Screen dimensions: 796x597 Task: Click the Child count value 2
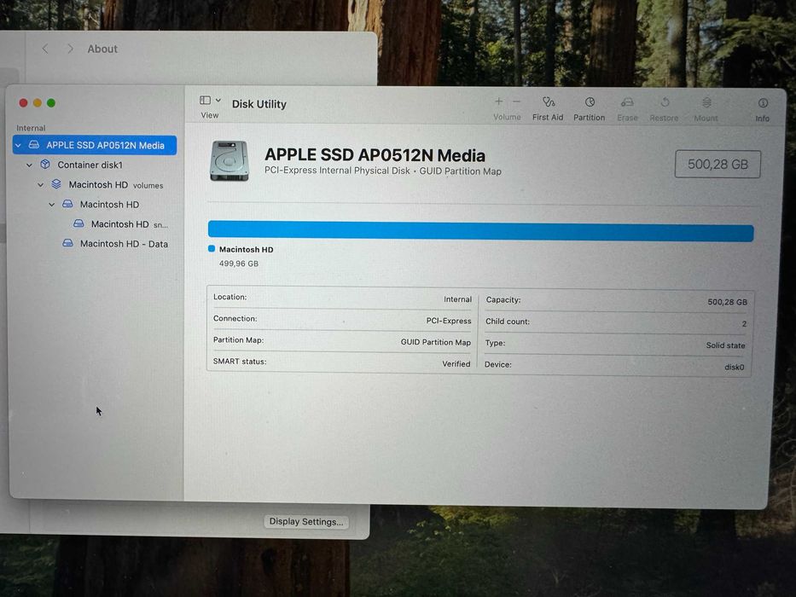(x=744, y=324)
